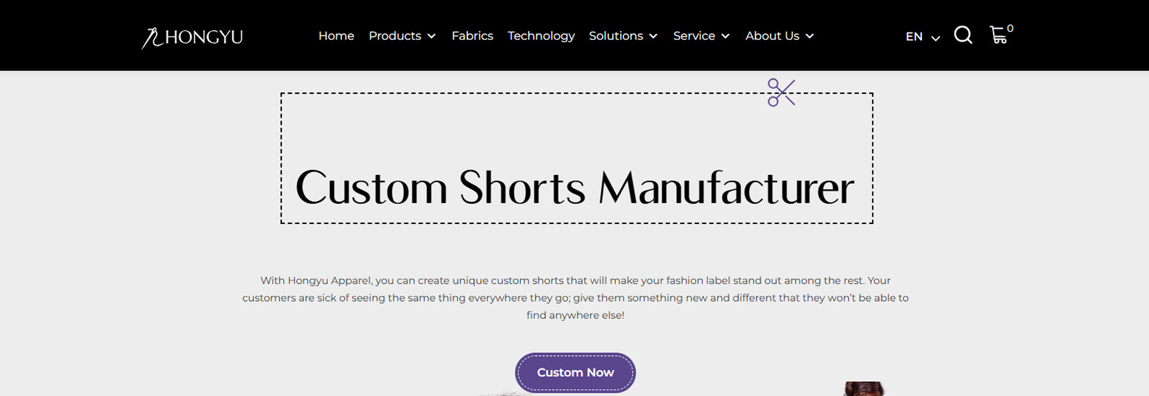
Task: Click the scissors icon on dashed border
Action: click(781, 93)
